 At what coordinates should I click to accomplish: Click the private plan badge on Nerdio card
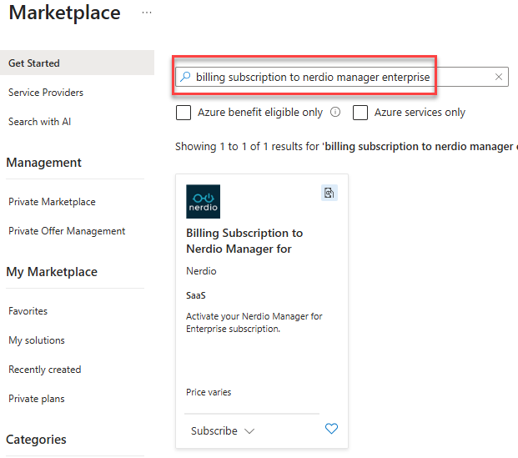click(x=329, y=193)
